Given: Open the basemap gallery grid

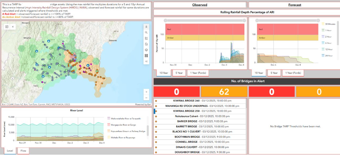Looking at the screenshot, I should click(146, 55).
